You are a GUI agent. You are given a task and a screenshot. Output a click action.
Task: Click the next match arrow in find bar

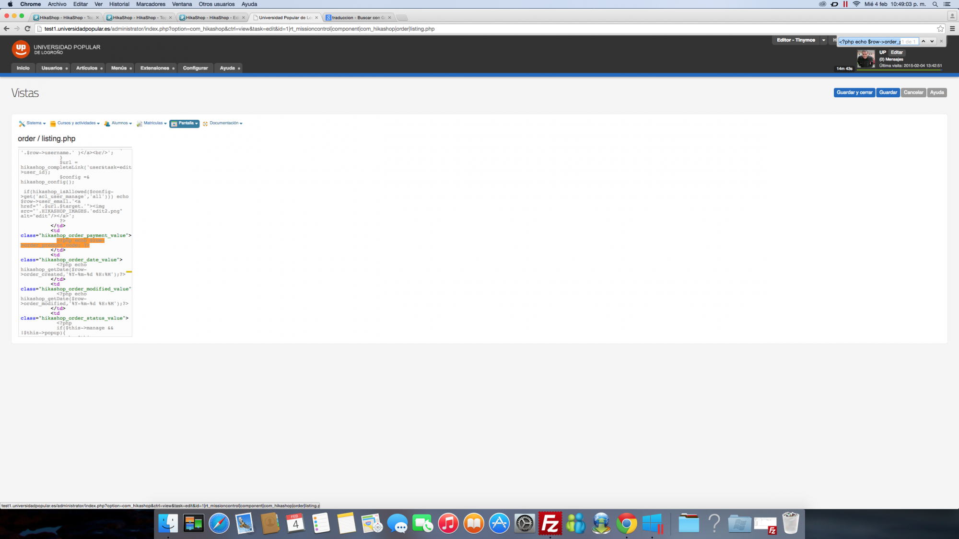[x=932, y=41]
